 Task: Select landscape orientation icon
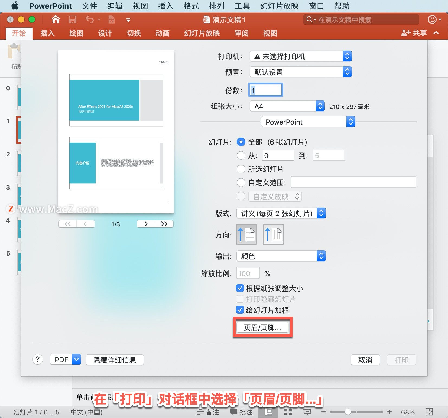[x=274, y=234]
